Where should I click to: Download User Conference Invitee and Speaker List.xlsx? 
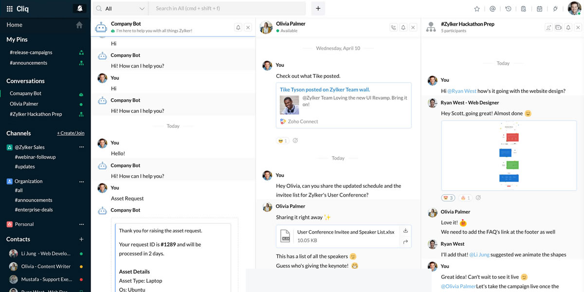tap(405, 231)
